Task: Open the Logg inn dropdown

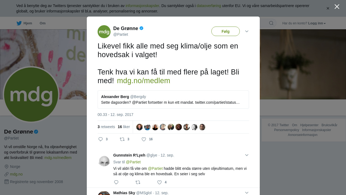Action: point(317,23)
